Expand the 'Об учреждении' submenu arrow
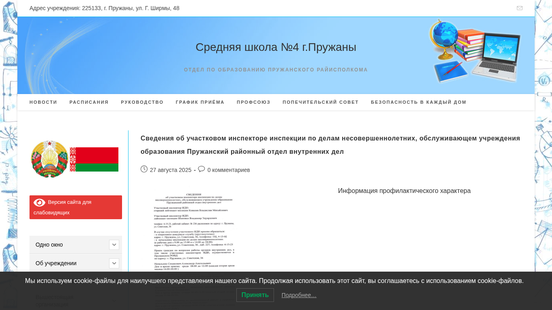 [x=114, y=263]
